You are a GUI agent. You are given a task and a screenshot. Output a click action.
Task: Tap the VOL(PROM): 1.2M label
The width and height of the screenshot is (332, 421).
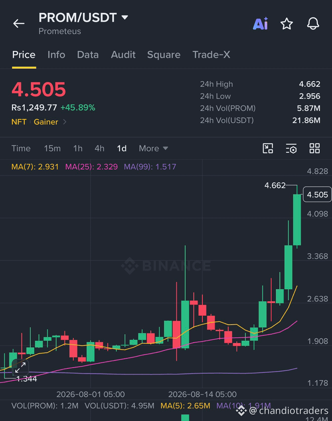(x=45, y=406)
